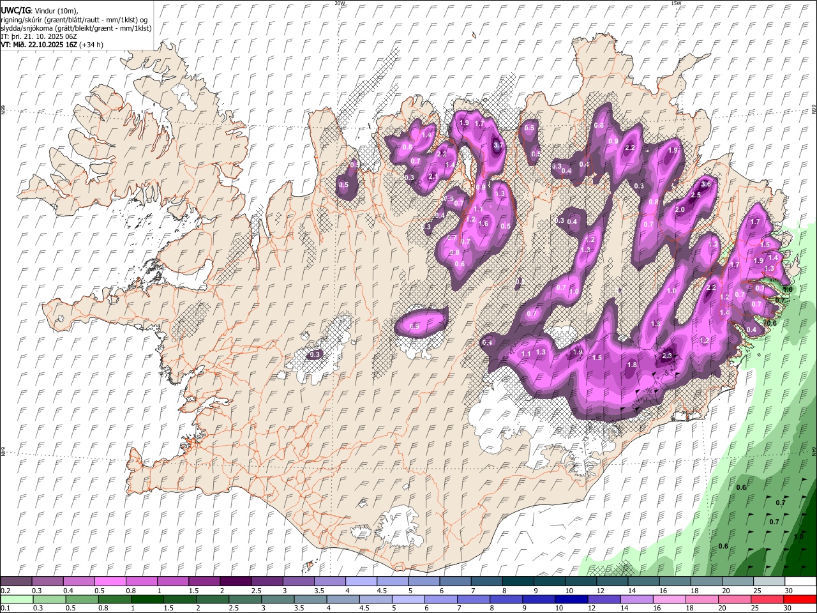Select the bottom-row green swatch labeled 2

213,599
